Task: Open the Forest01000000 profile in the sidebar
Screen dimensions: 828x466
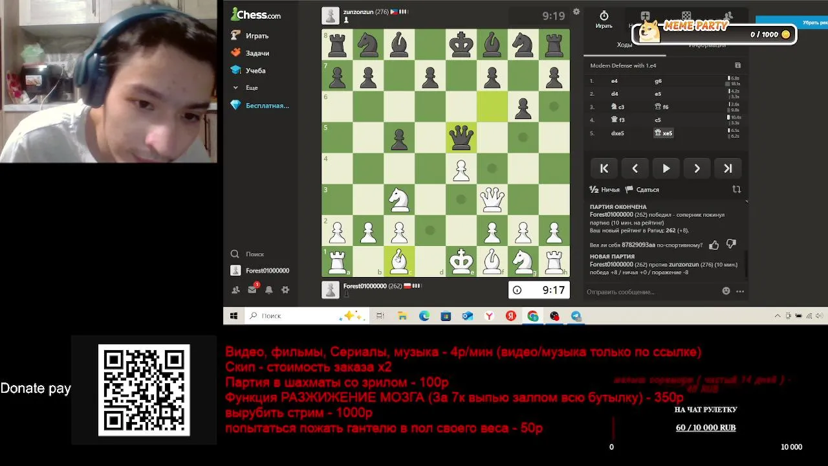Action: [260, 271]
